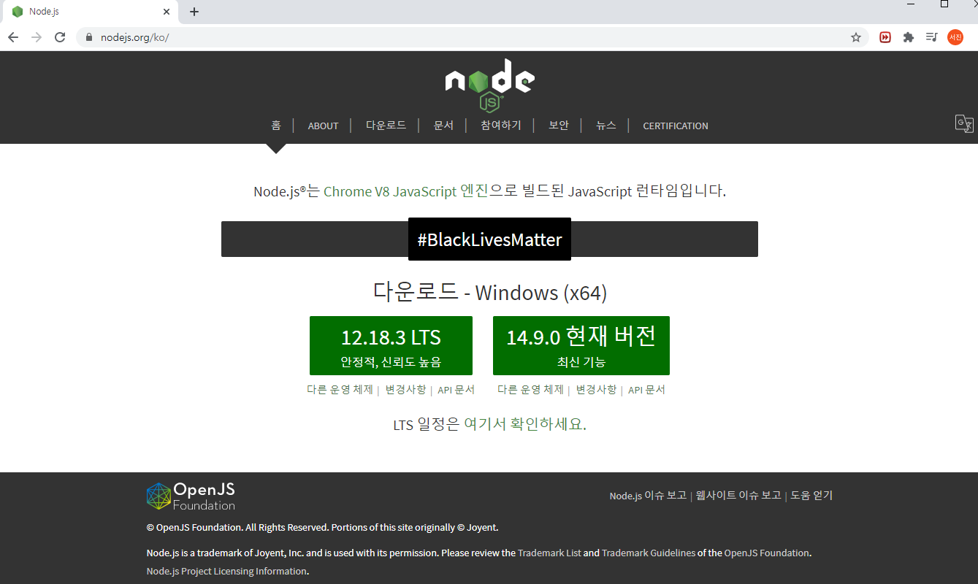
Task: Download 12.18.3 LTS version
Action: [391, 345]
